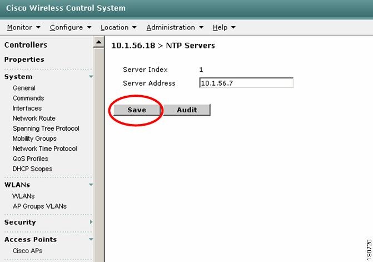Click the Server Index value 1
373x262 pixels.
point(201,70)
